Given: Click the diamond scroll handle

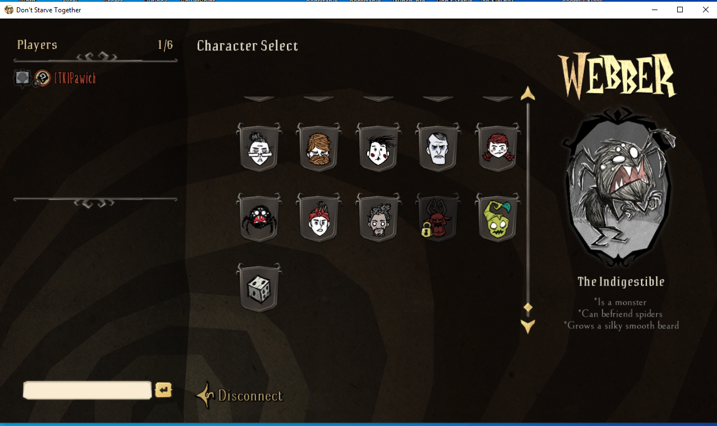Looking at the screenshot, I should (x=527, y=307).
